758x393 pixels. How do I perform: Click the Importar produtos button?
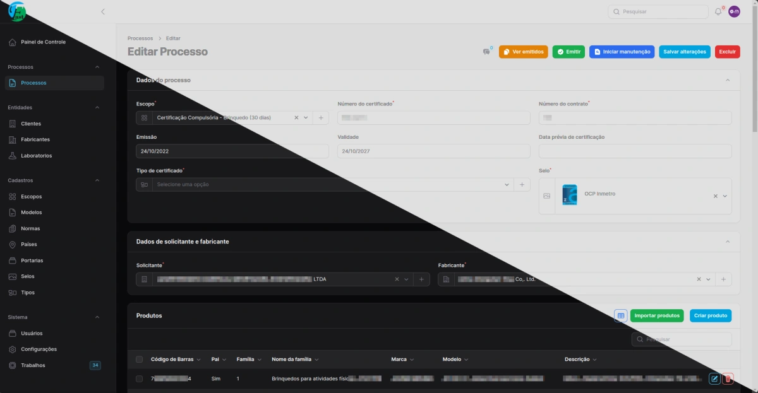[656, 315]
